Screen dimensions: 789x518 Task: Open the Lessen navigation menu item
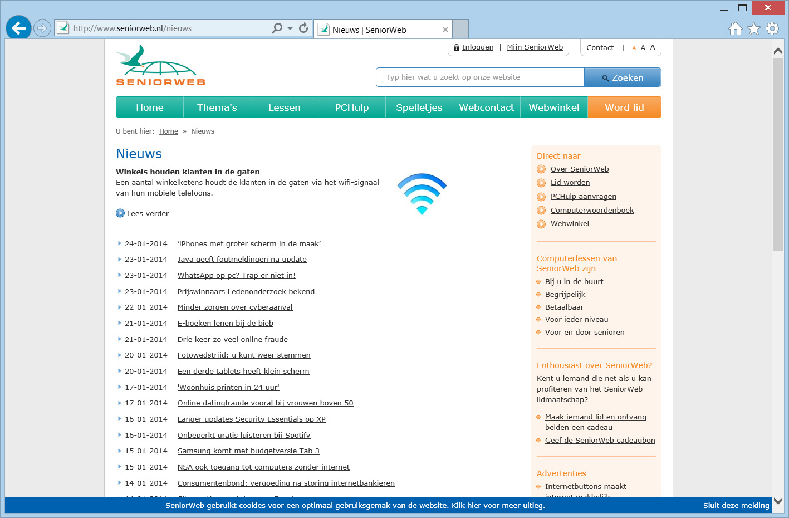click(285, 107)
